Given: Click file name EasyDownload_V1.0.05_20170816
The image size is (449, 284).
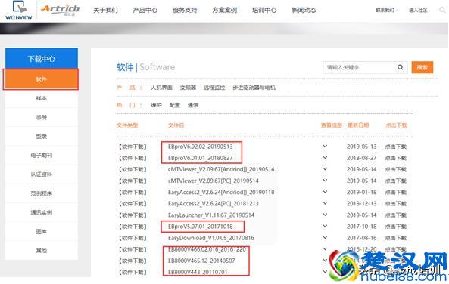Looking at the screenshot, I should tap(211, 238).
